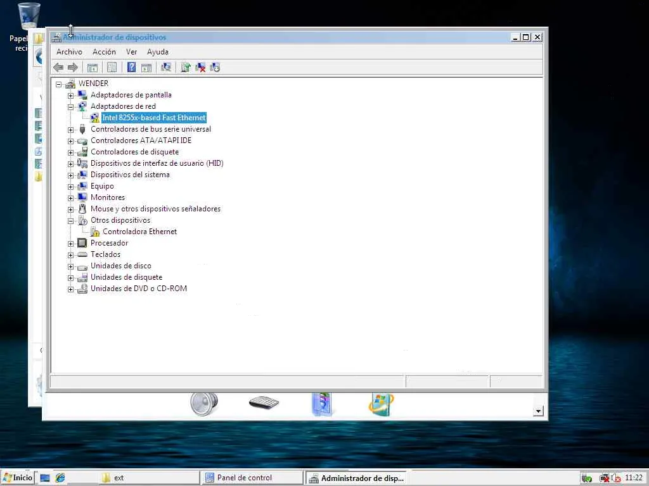Collapse Adaptadores de red
The width and height of the screenshot is (649, 486).
pyautogui.click(x=71, y=107)
